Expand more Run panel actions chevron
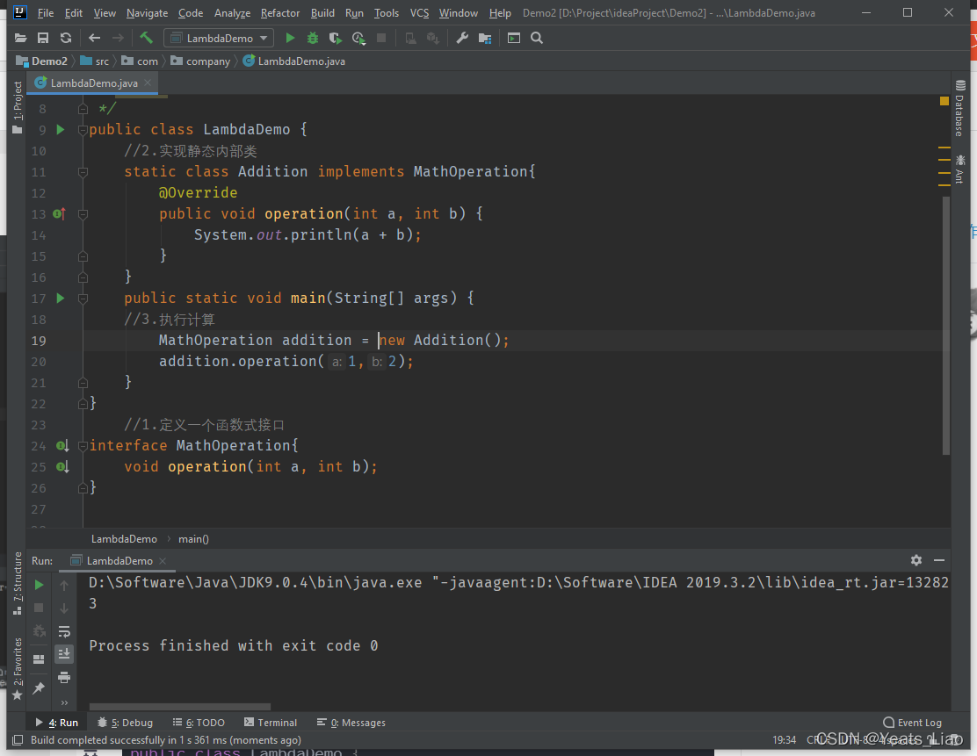 point(64,702)
